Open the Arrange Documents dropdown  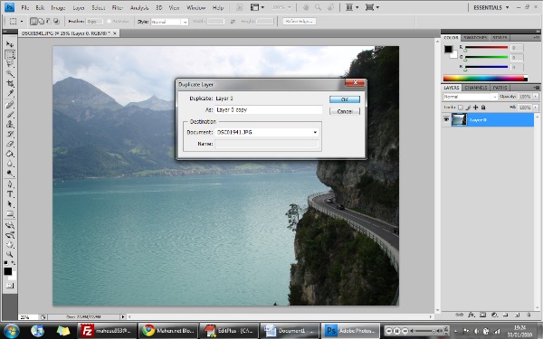[x=352, y=7]
